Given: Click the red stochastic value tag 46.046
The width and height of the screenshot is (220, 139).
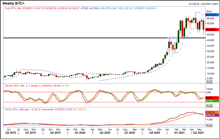Looking at the screenshot, I should (212, 98).
